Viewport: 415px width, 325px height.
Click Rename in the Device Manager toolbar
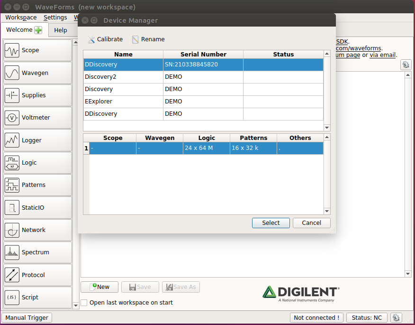[x=148, y=39]
